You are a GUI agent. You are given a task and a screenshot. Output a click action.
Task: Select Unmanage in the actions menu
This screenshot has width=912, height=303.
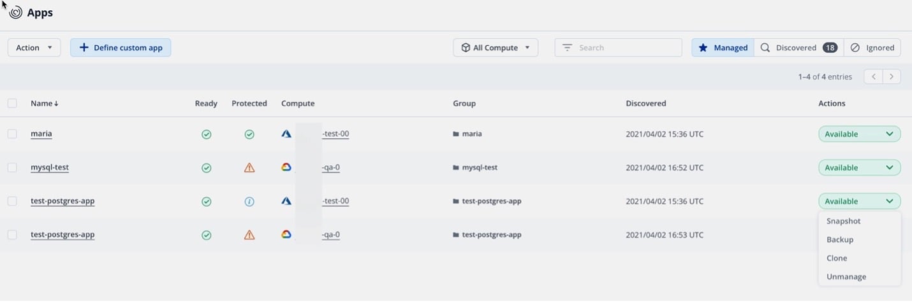(x=846, y=277)
